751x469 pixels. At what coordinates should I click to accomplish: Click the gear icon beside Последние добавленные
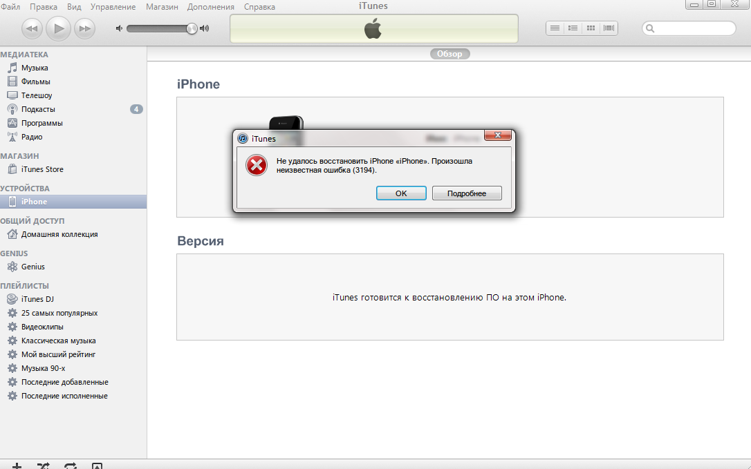[12, 382]
